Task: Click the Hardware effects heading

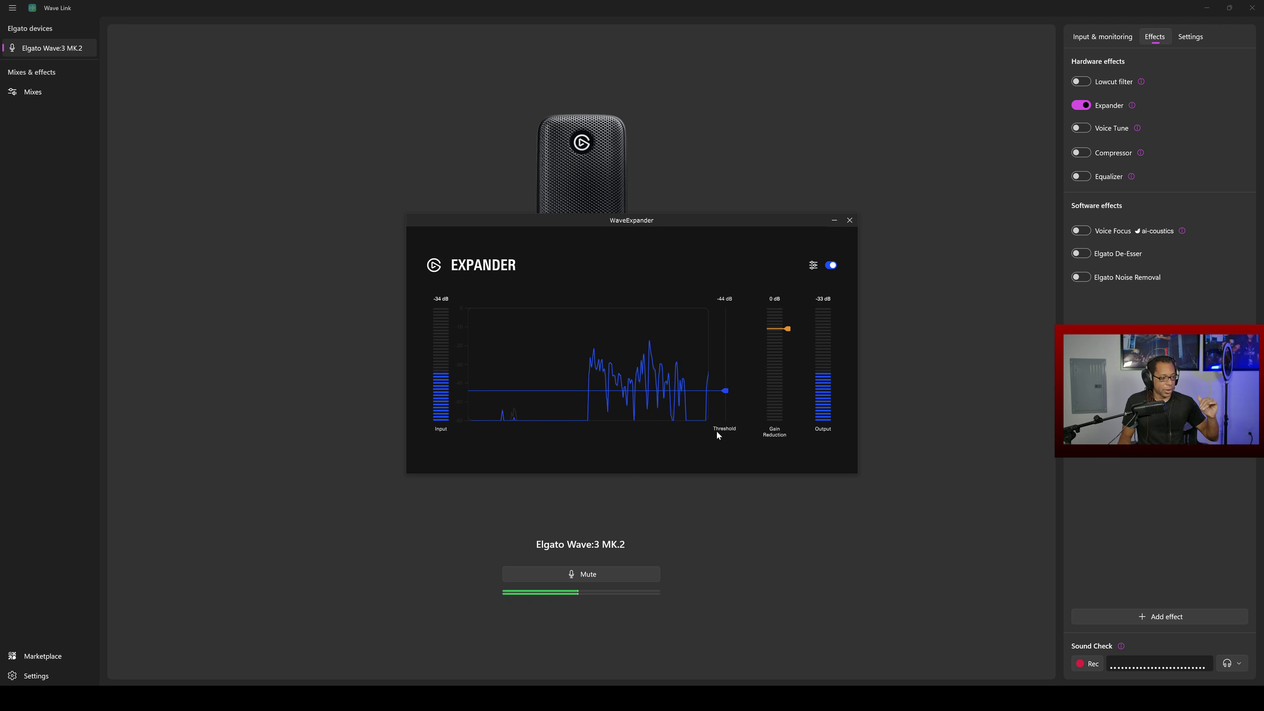Action: (x=1098, y=61)
